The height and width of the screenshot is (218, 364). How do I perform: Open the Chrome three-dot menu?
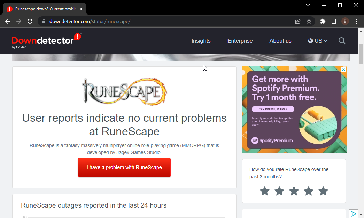pos(357,21)
